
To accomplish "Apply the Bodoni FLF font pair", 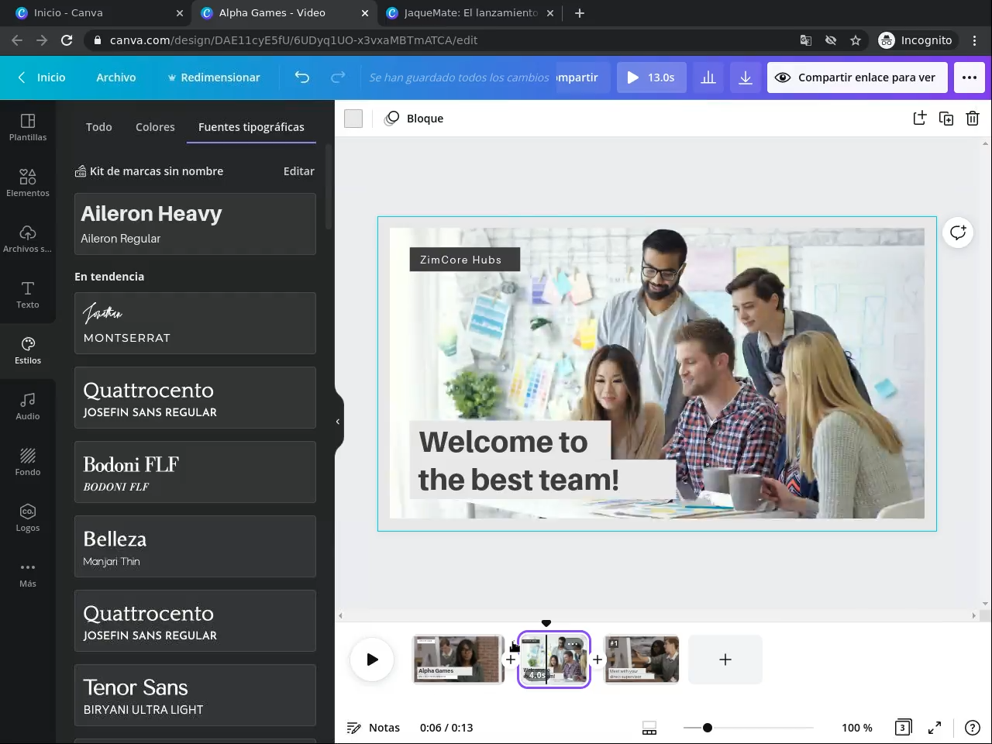I will pos(195,472).
